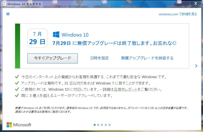Open windows.com で詳細を見る link

pos(178,14)
